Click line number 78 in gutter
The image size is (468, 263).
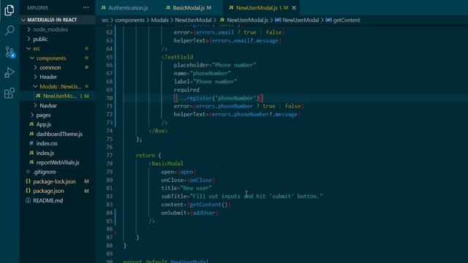109,164
